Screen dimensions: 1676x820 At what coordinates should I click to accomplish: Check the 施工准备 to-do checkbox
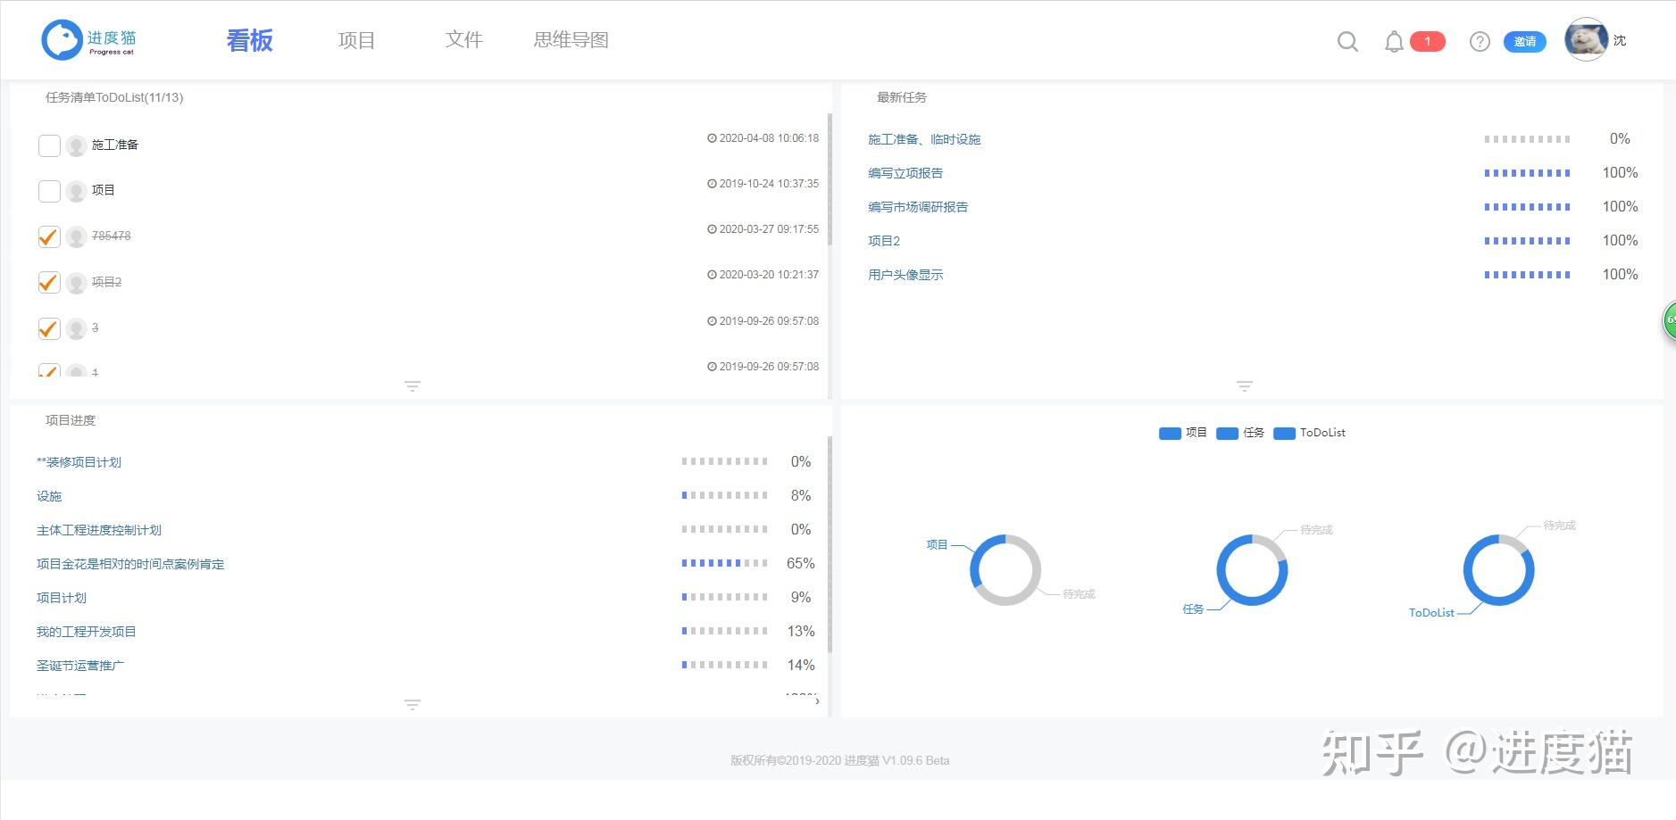(49, 145)
